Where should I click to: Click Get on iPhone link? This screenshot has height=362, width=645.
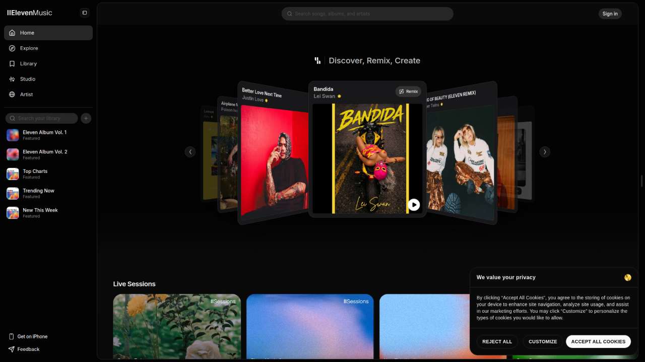point(28,336)
